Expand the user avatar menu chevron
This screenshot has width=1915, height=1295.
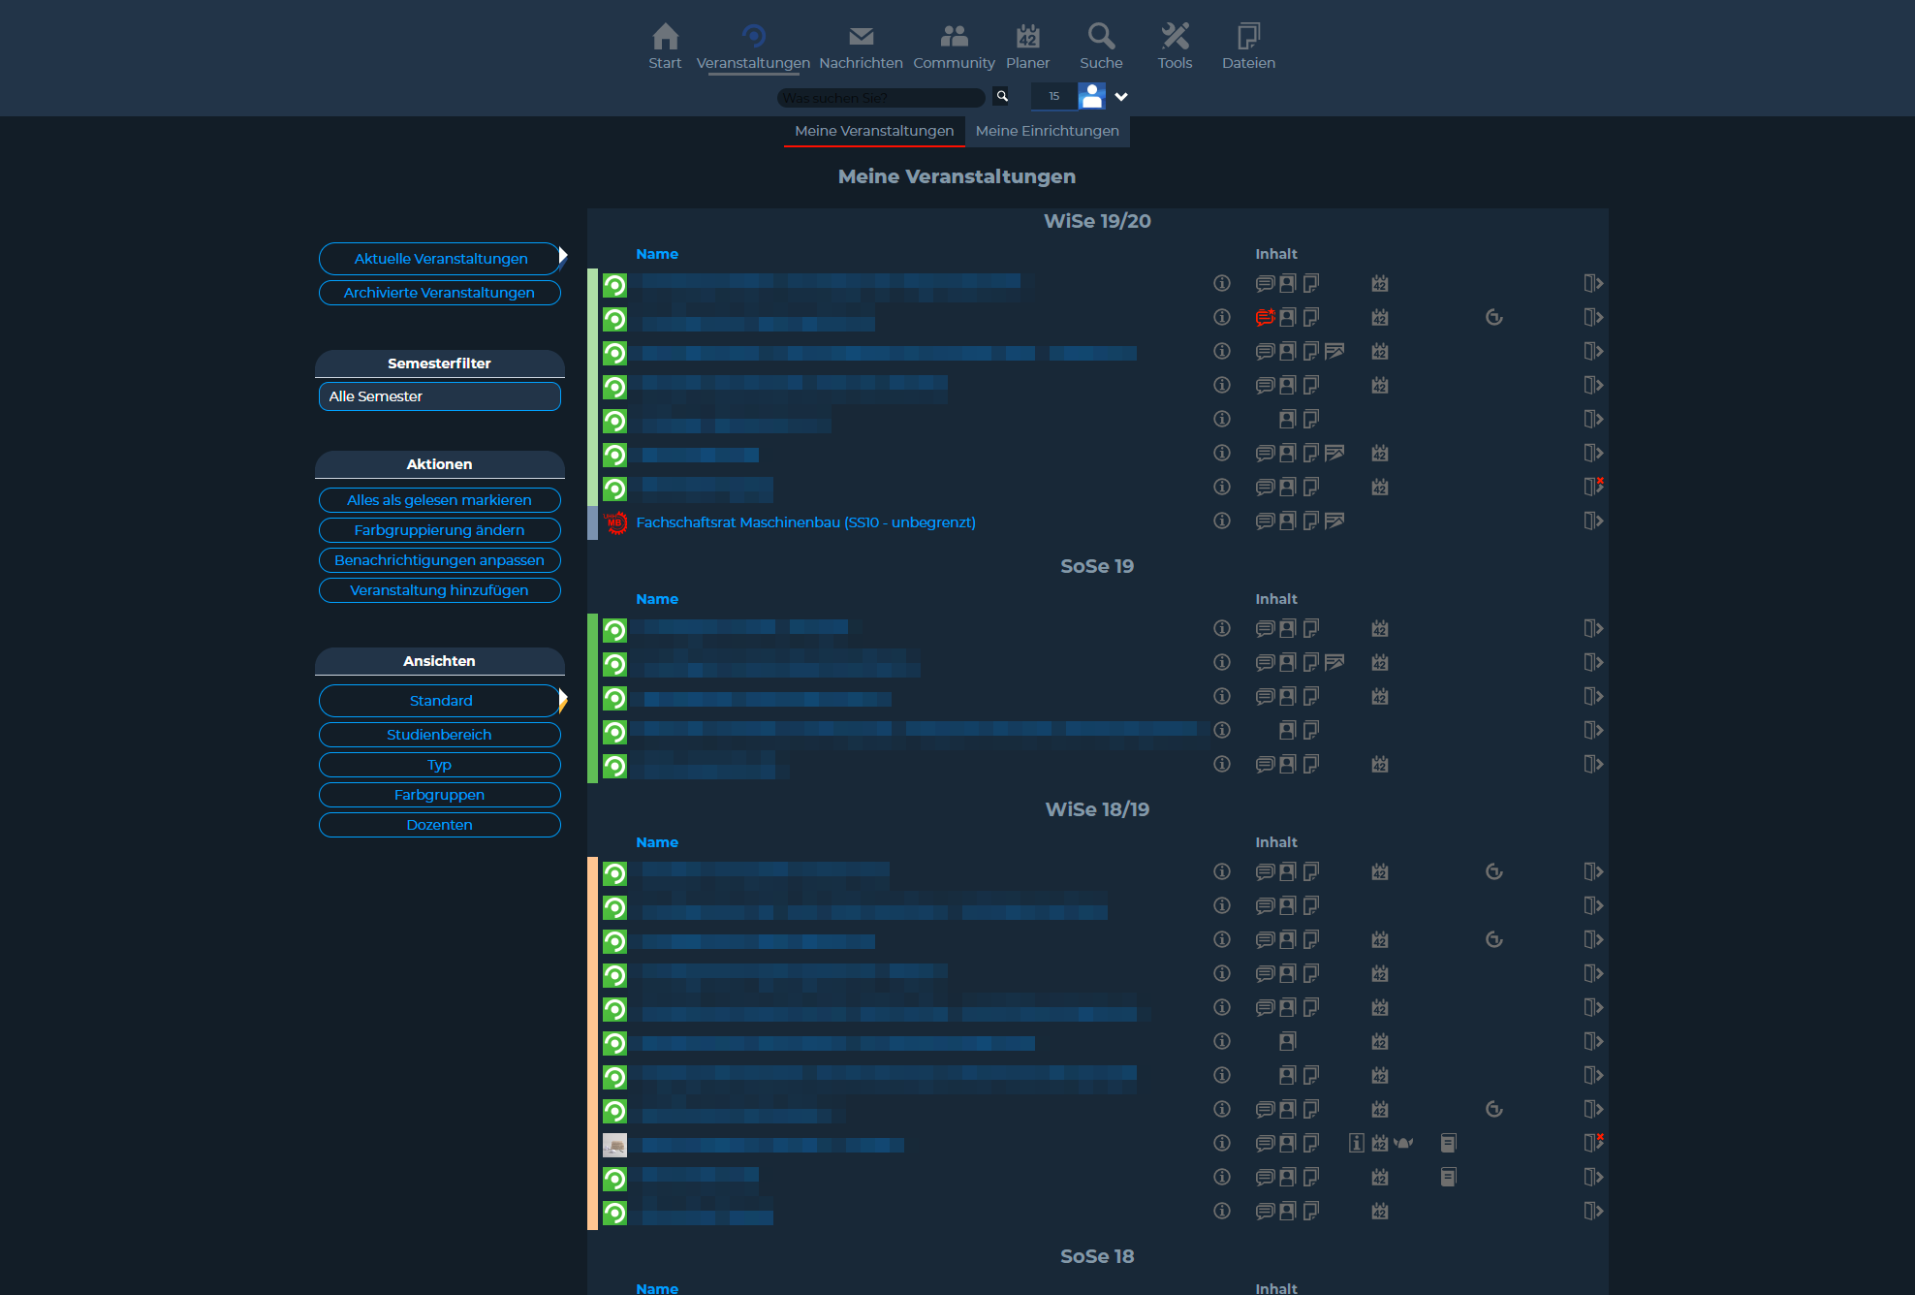tap(1121, 96)
